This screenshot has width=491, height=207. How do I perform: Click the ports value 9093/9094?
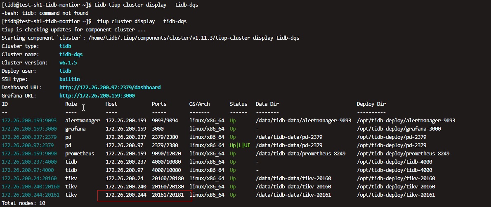tap(165, 120)
